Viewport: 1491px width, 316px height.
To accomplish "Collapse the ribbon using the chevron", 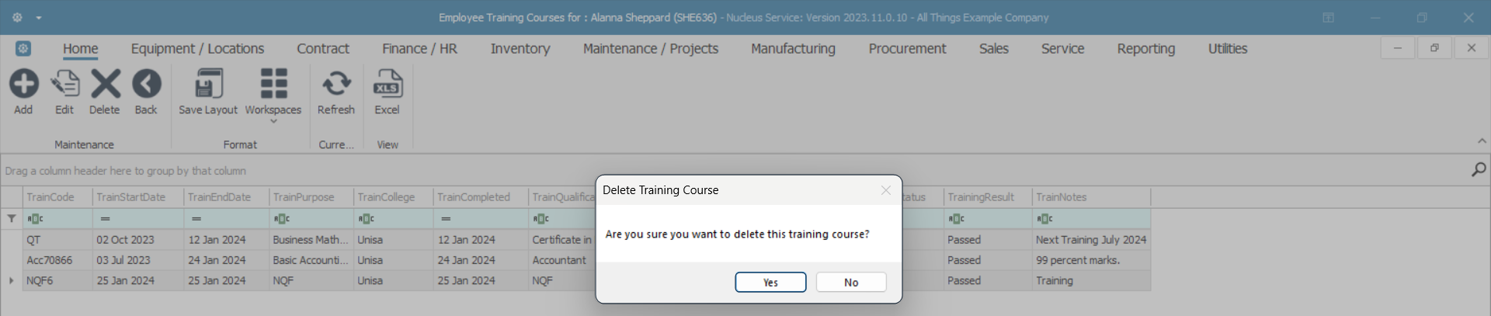I will click(1482, 141).
